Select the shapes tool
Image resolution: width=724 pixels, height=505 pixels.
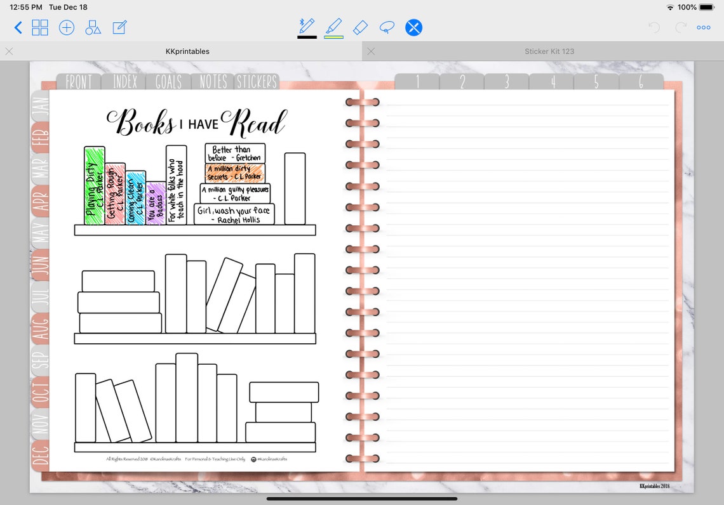tap(93, 27)
